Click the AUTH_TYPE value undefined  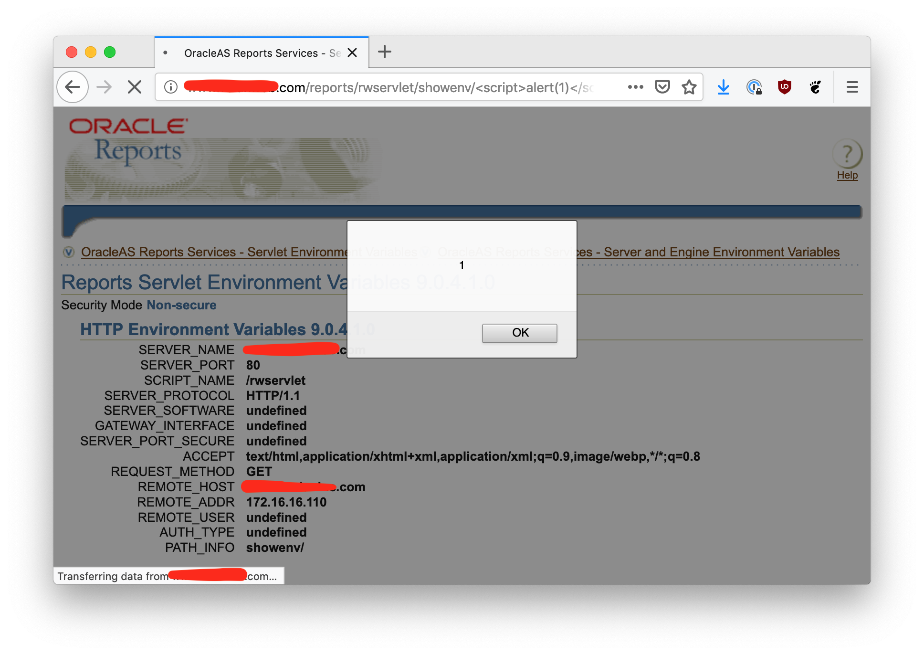point(276,532)
